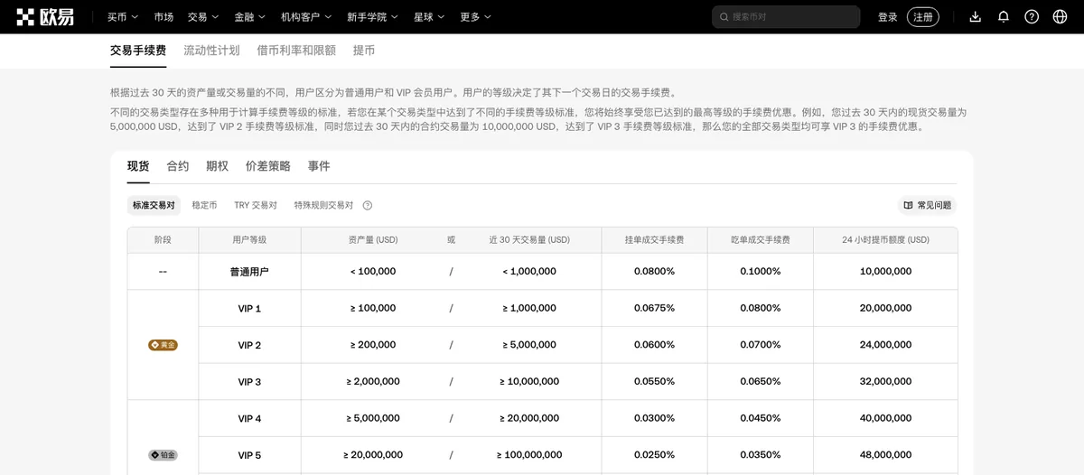Viewport: 1084px width, 475px height.
Task: Click the 普通用户 row label
Action: (249, 271)
